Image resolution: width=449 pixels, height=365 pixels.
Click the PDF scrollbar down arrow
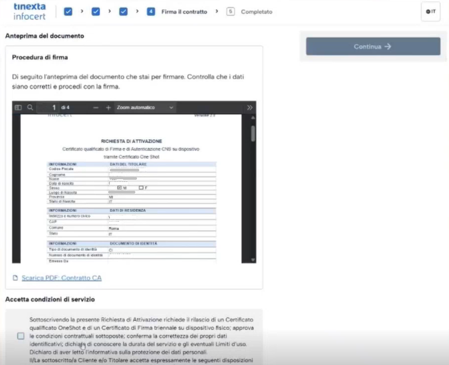pyautogui.click(x=253, y=259)
